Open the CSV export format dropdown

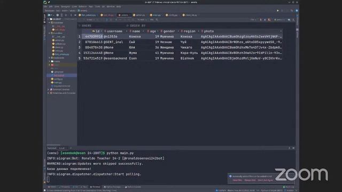(253, 20)
